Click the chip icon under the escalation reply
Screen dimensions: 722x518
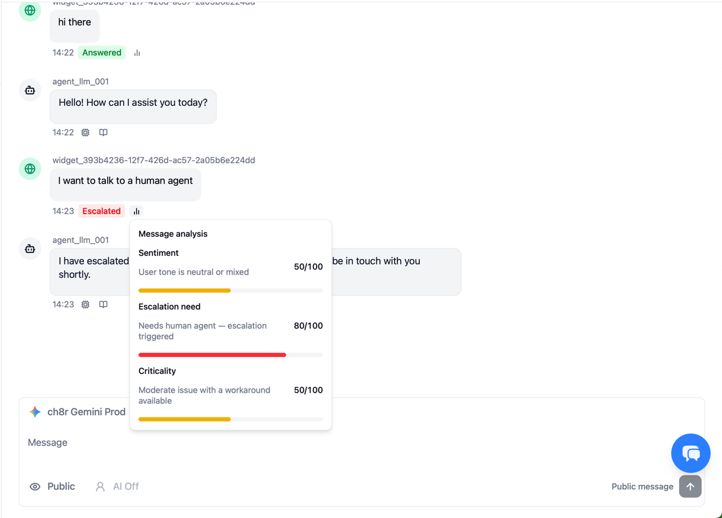86,305
